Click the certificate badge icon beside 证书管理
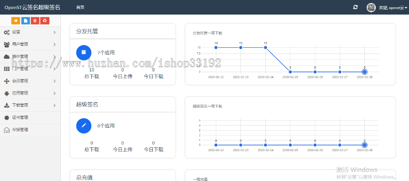 point(7,117)
